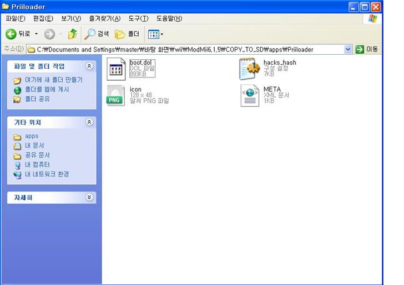Click the web publish globe icon
Viewport: 404px width, 285px height.
click(x=17, y=90)
